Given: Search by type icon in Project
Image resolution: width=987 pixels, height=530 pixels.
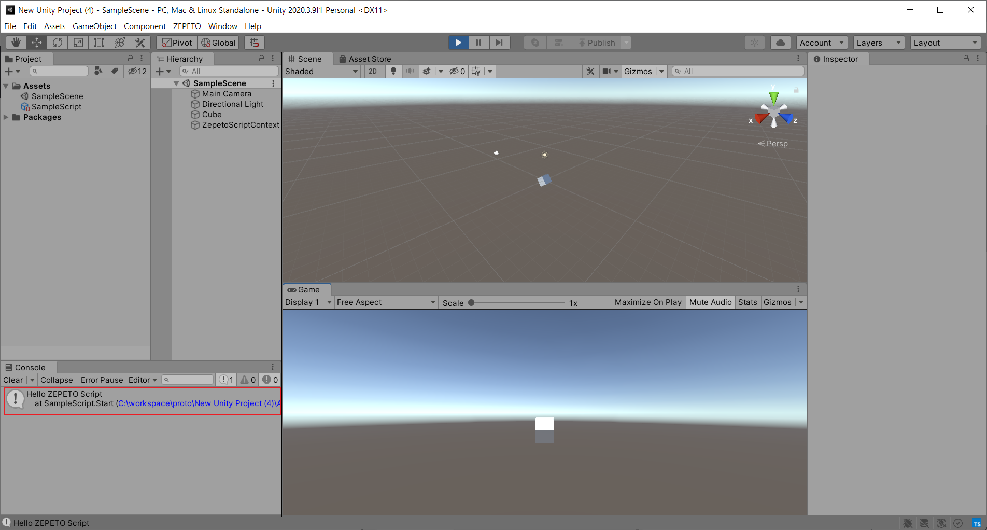Looking at the screenshot, I should (x=98, y=71).
